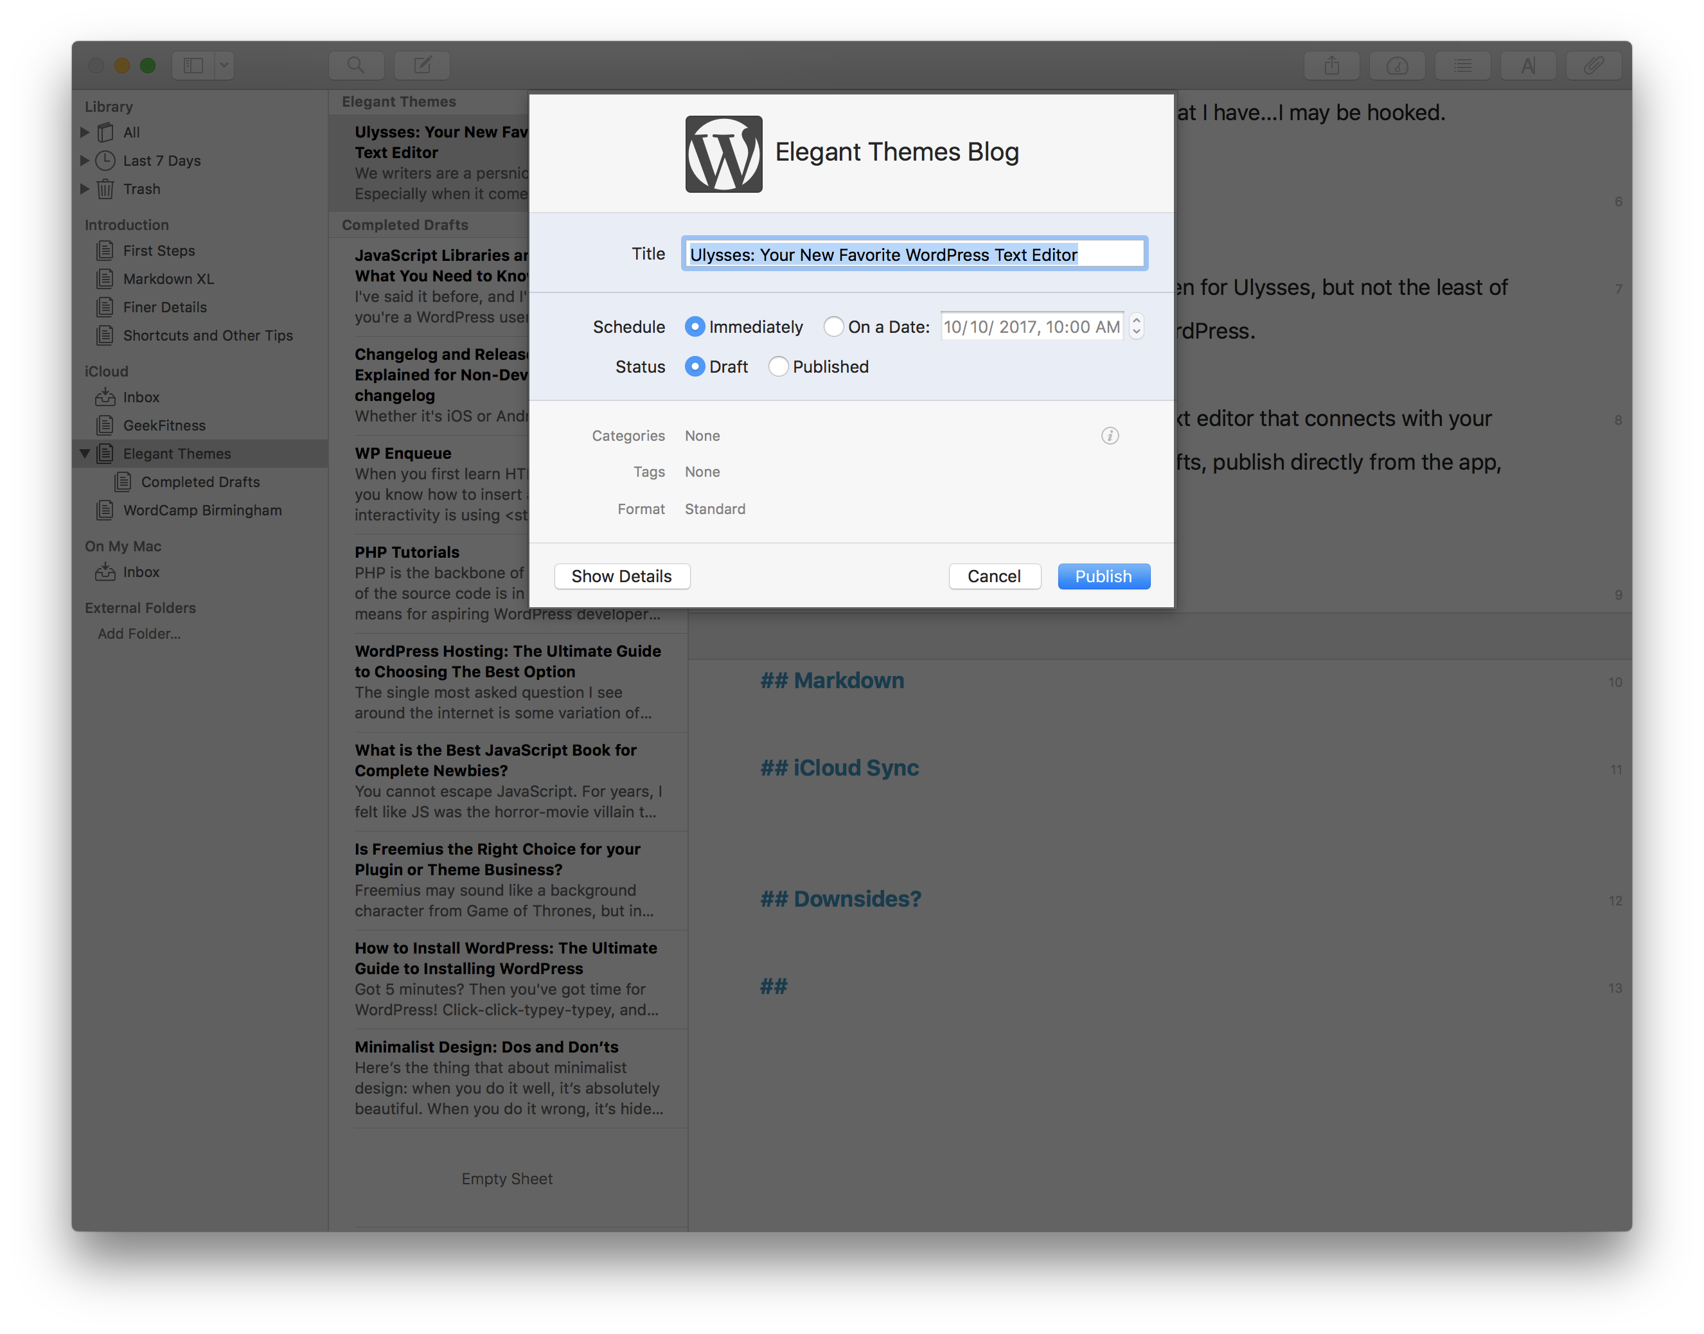Image resolution: width=1704 pixels, height=1334 pixels.
Task: Click the search magnifier toolbar icon
Action: [356, 66]
